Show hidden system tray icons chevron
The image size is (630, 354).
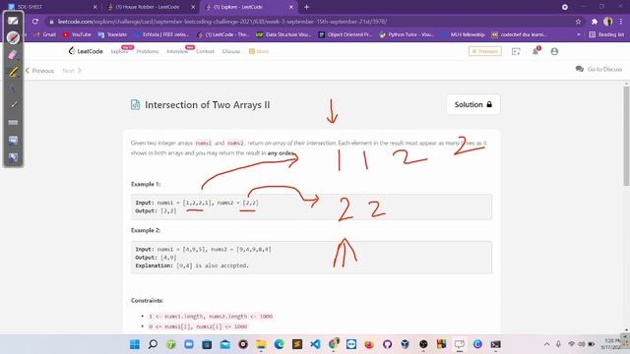(x=547, y=344)
